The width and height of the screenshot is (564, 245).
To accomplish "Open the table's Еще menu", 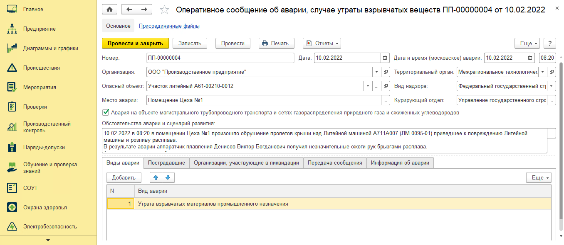I will click(x=539, y=177).
